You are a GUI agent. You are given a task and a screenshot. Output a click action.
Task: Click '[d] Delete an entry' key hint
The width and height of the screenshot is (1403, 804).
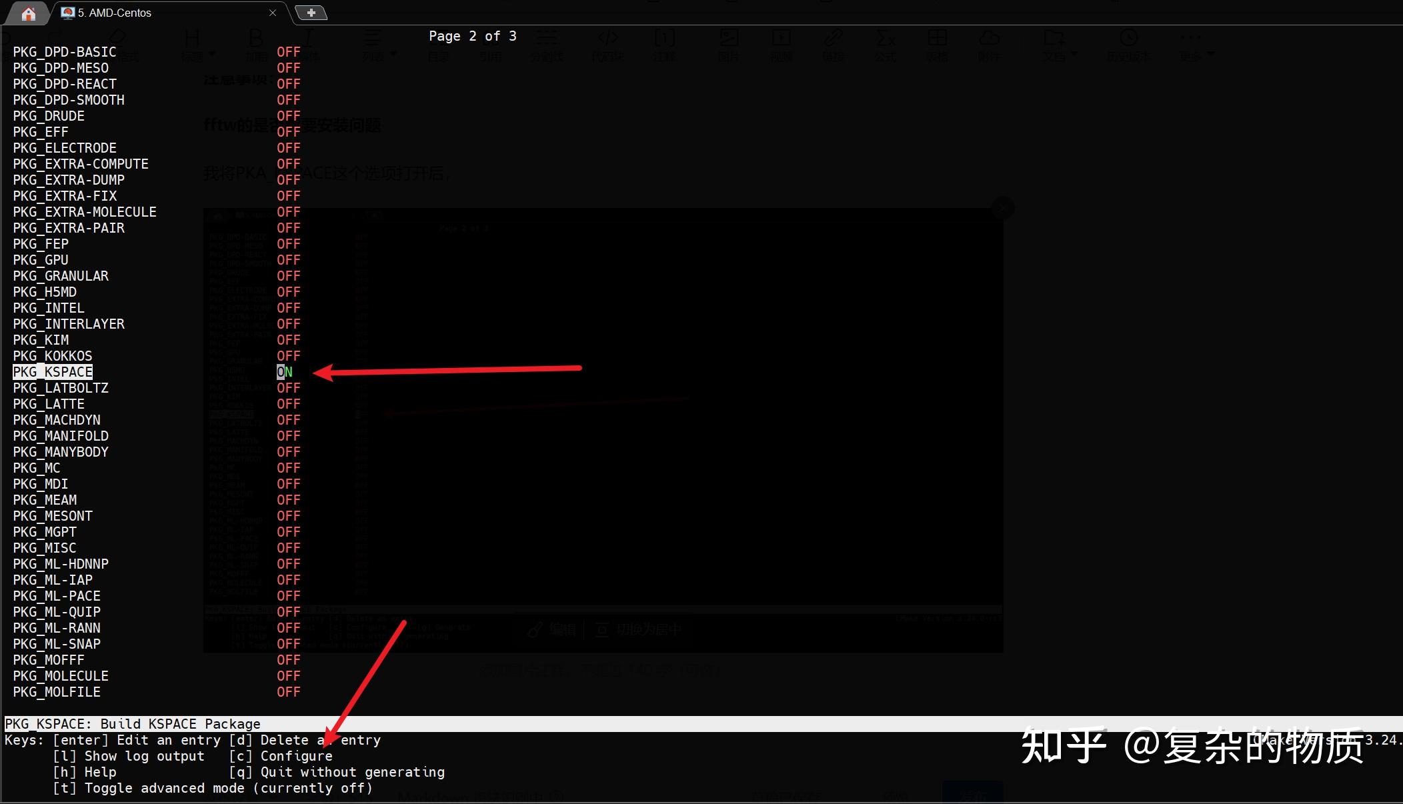(x=305, y=740)
